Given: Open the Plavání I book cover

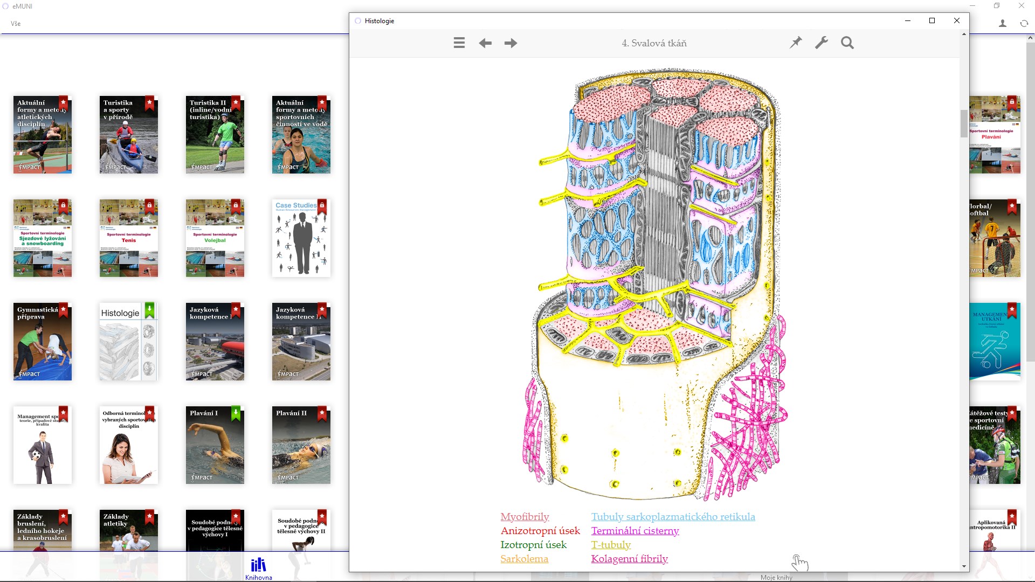Looking at the screenshot, I should pyautogui.click(x=215, y=445).
